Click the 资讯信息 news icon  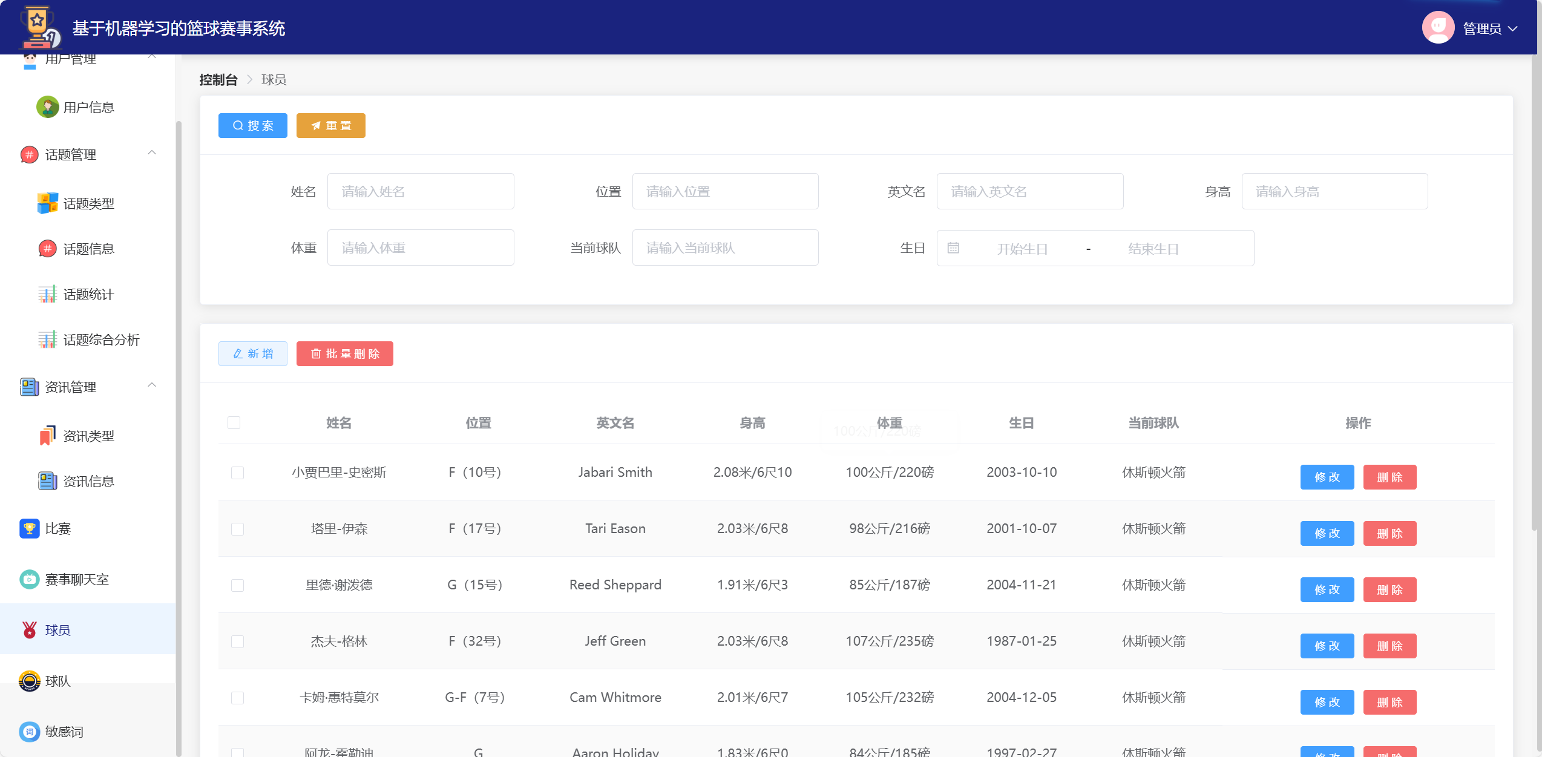pos(47,481)
